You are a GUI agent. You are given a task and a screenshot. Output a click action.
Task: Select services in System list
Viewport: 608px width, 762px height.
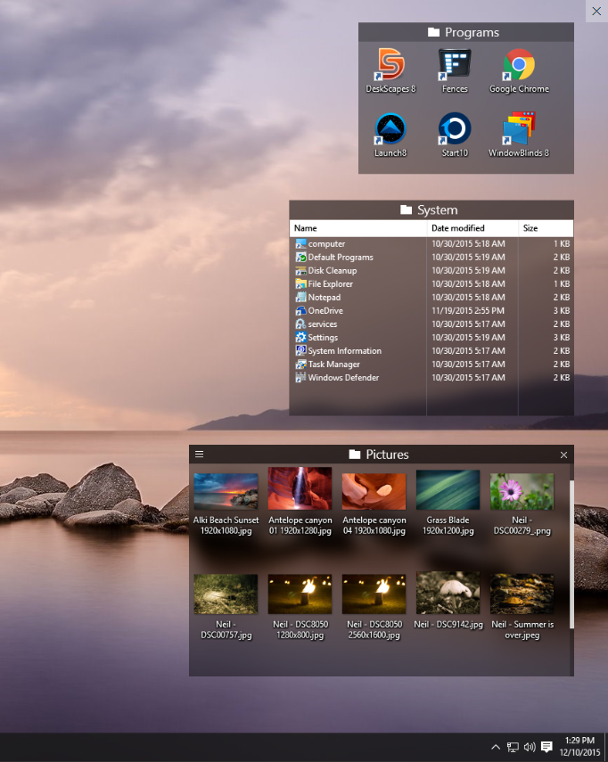pyautogui.click(x=431, y=324)
